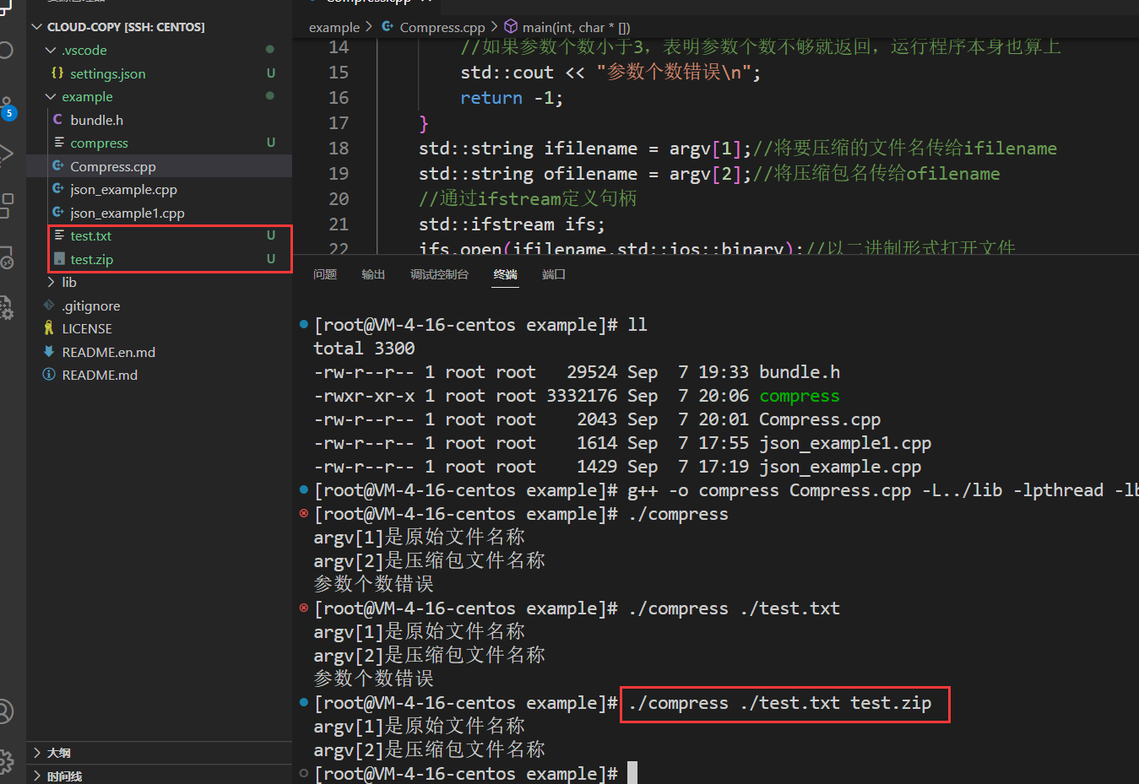This screenshot has width=1139, height=784.
Task: Click editor line number 17
Action: click(x=339, y=123)
